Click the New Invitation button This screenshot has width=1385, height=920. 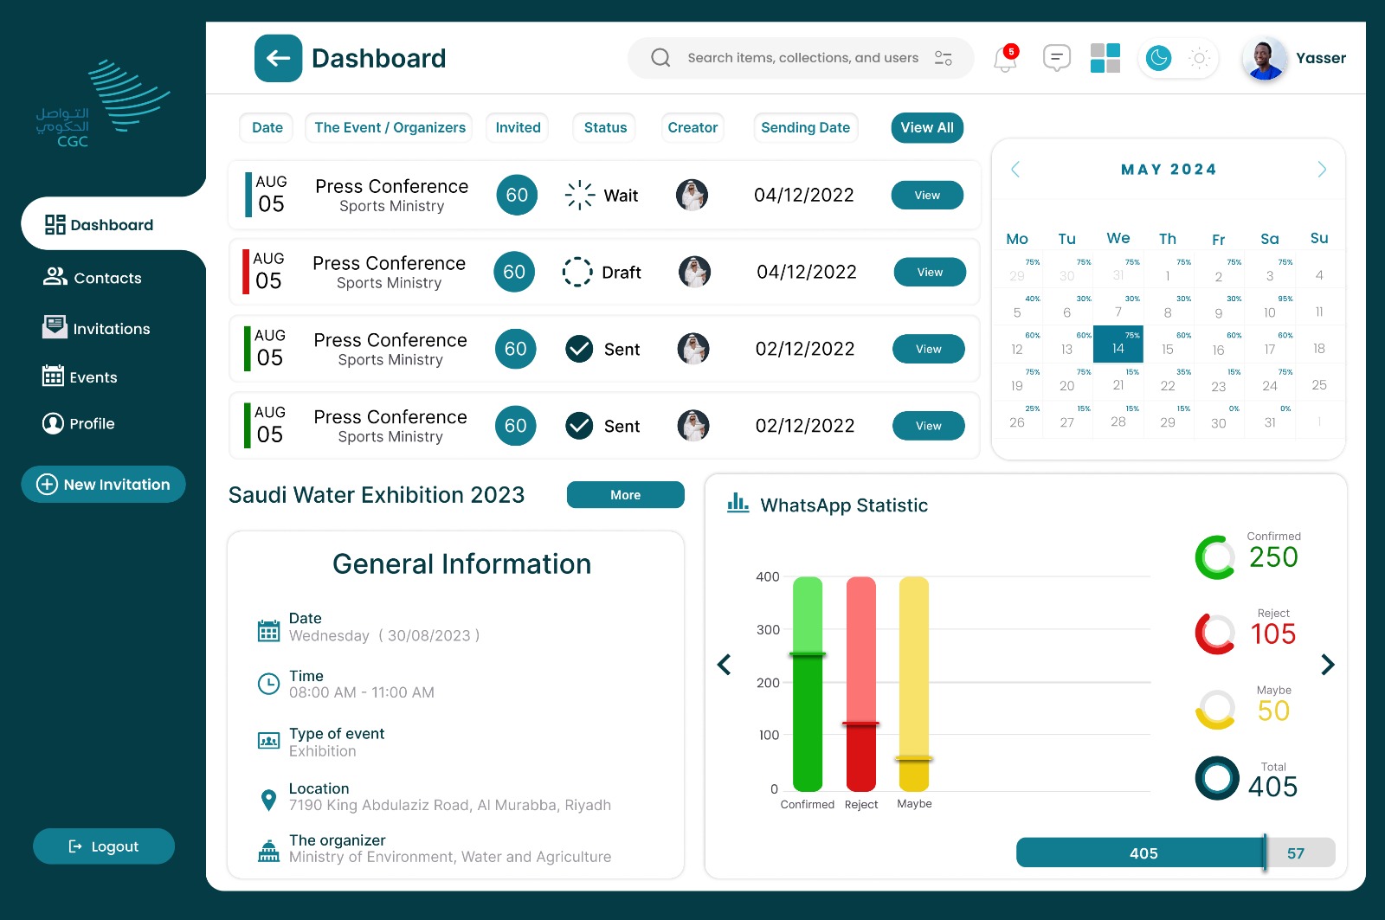tap(104, 485)
